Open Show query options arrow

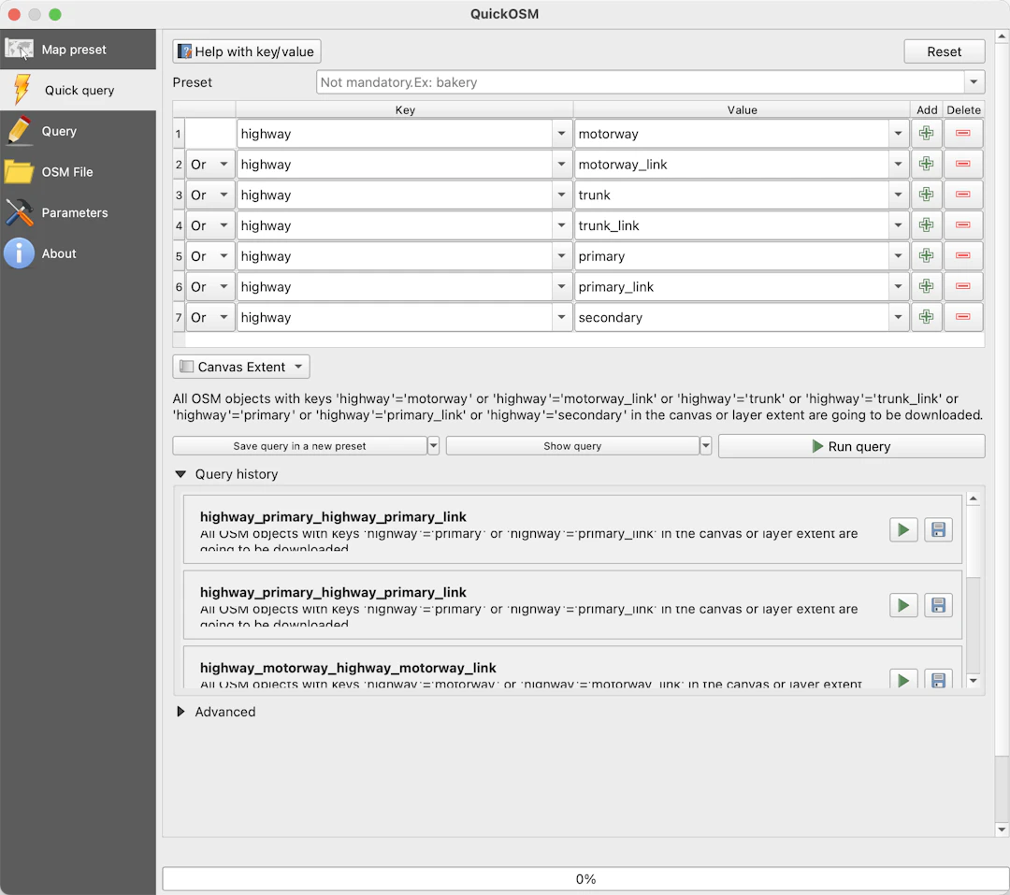click(x=706, y=446)
